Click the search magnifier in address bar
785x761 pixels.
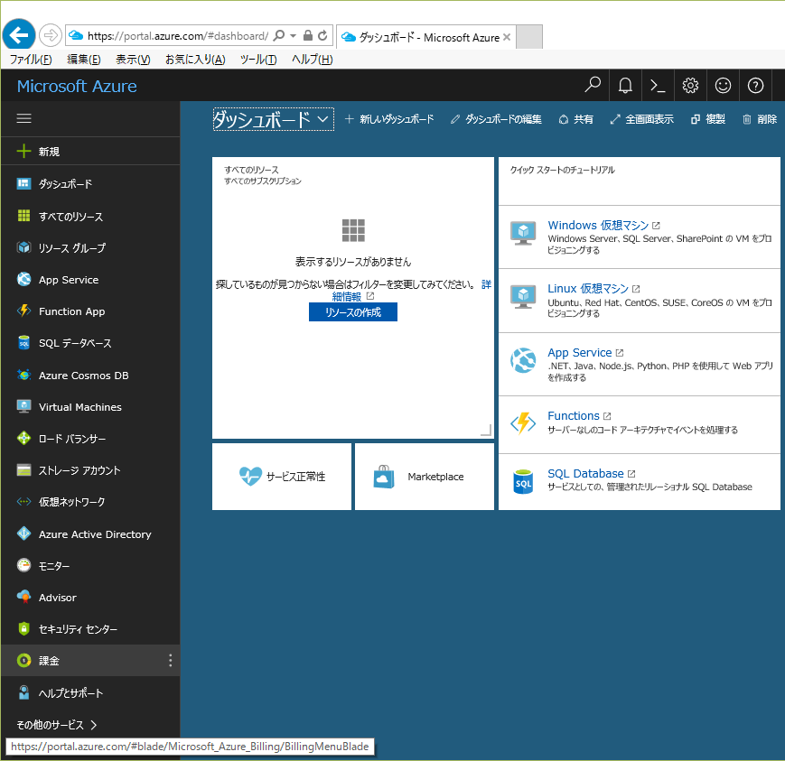[279, 35]
